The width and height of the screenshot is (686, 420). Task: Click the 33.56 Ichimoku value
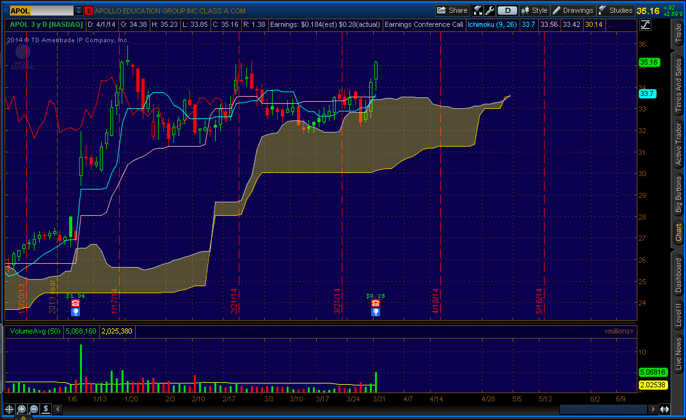point(549,24)
